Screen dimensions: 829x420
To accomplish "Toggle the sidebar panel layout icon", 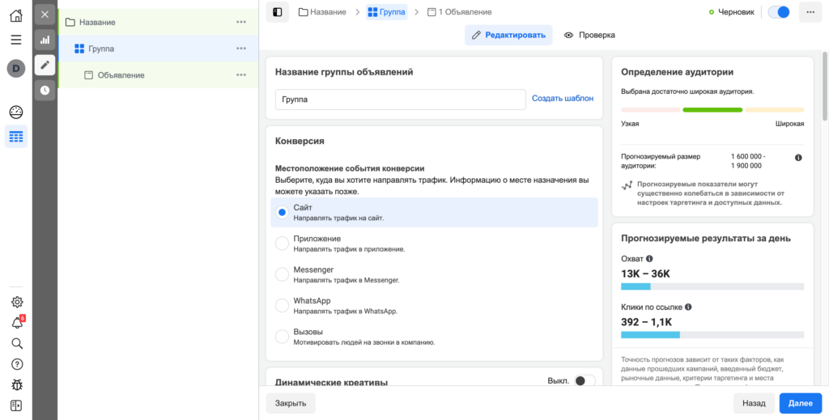I will pyautogui.click(x=278, y=12).
